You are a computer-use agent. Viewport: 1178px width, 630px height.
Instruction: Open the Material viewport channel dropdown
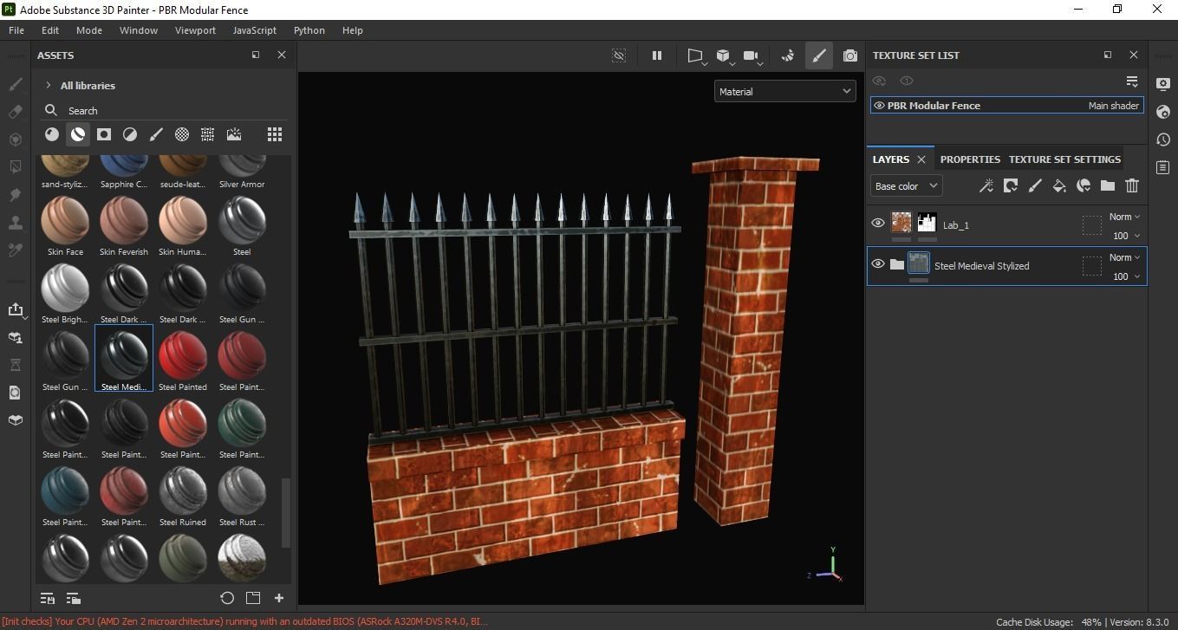click(x=784, y=91)
